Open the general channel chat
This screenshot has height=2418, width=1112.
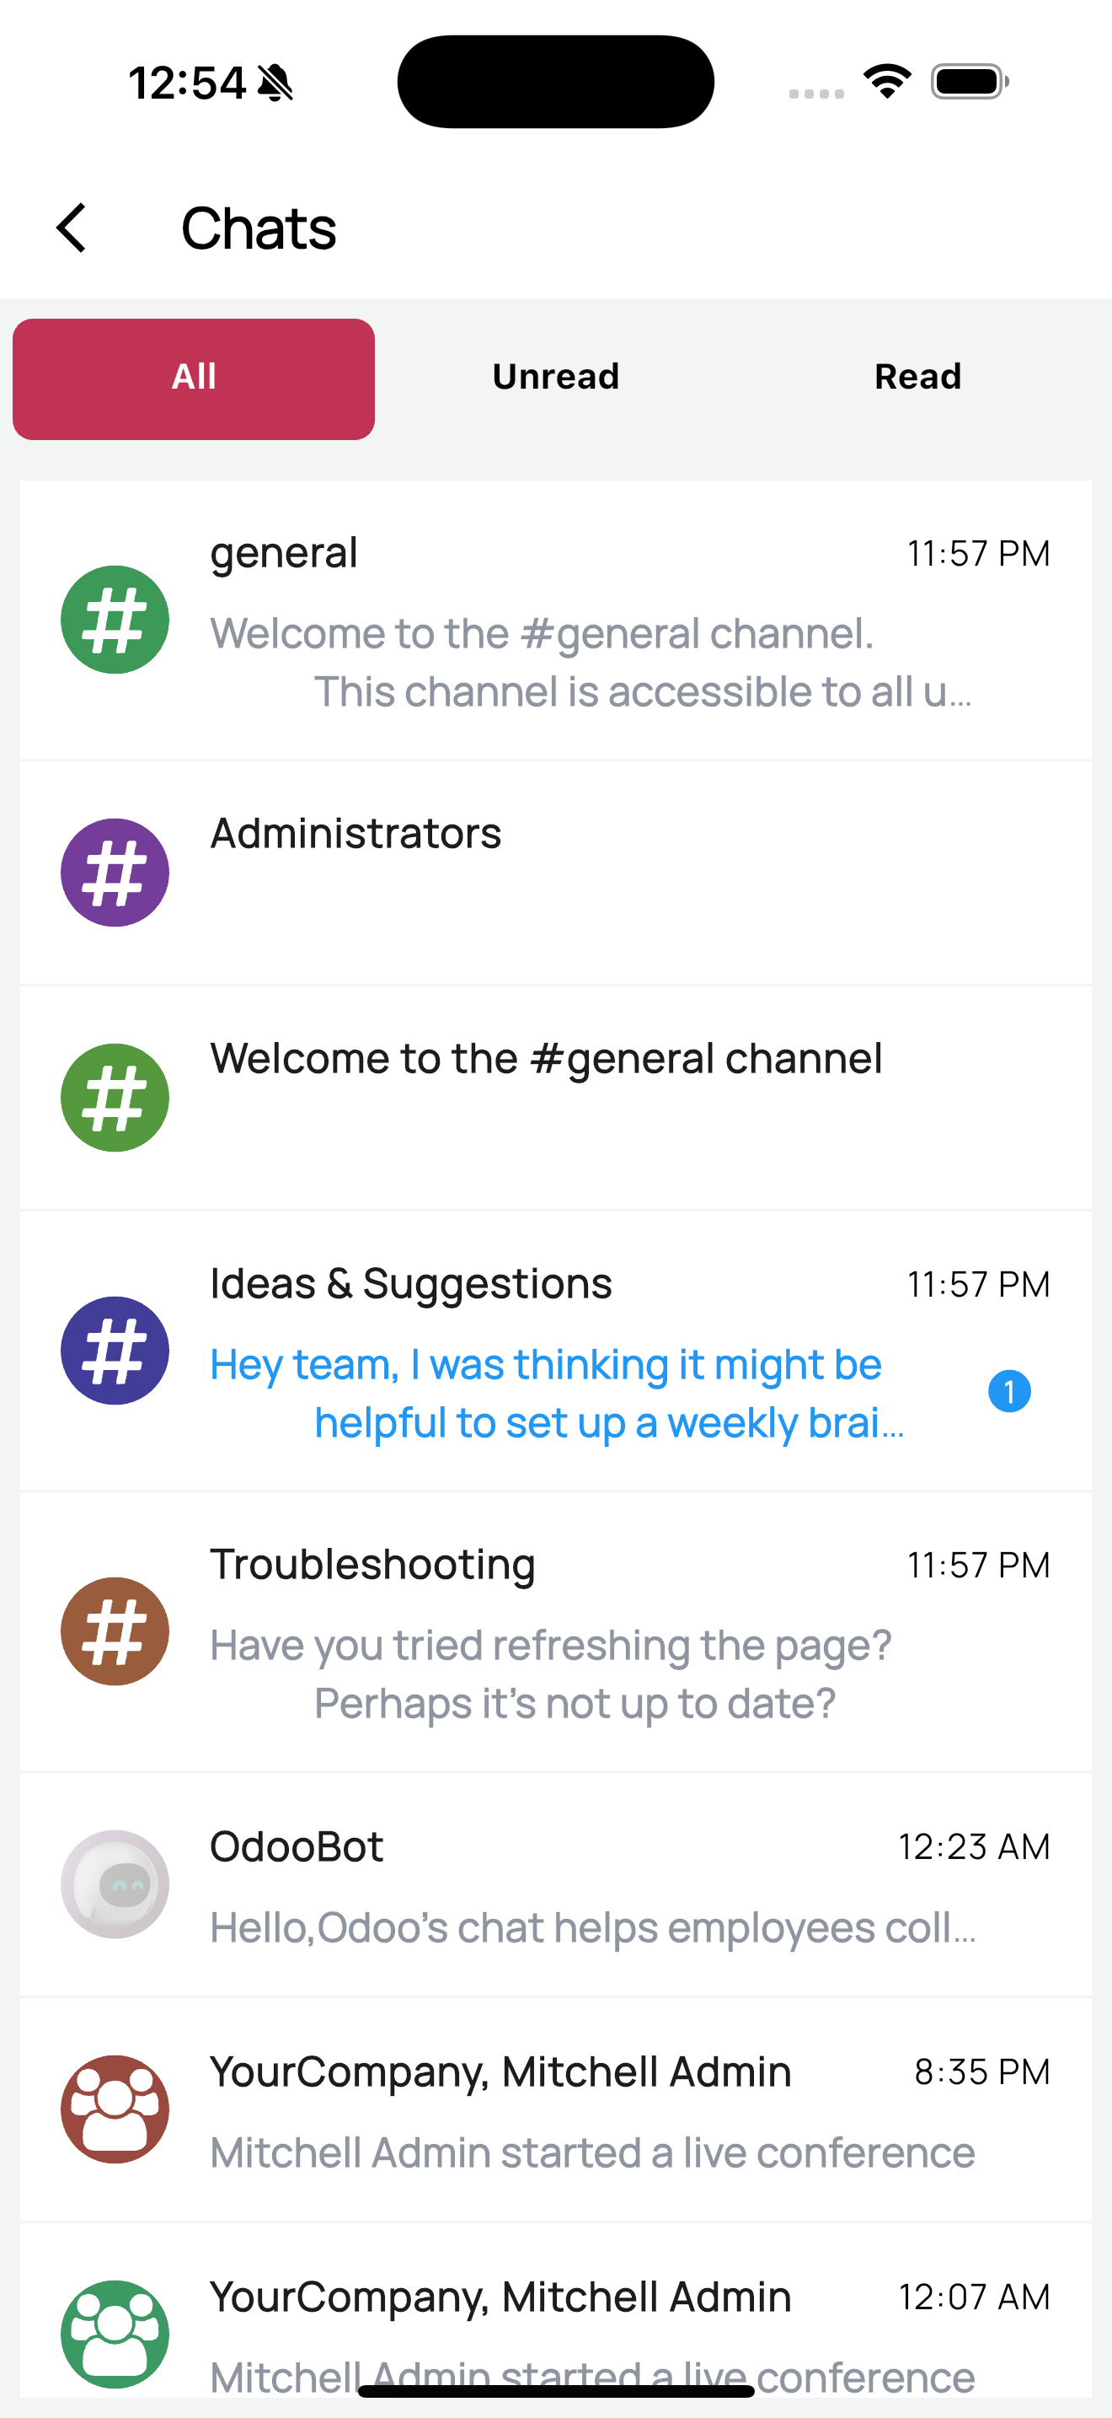point(283,554)
